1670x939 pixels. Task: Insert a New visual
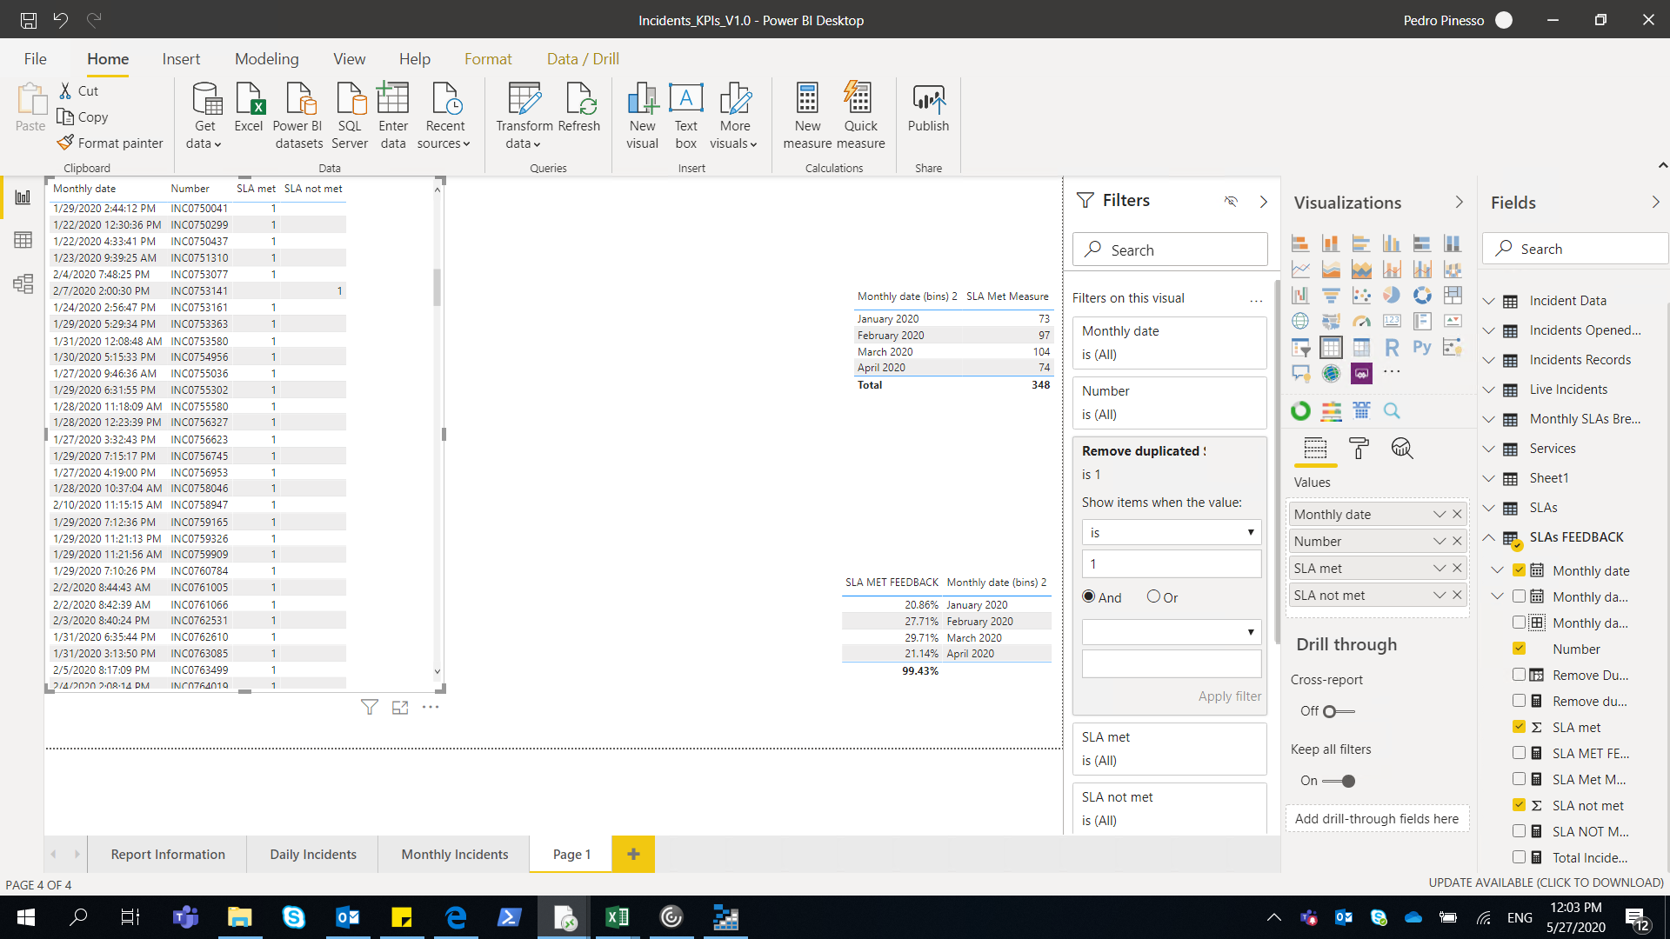[x=643, y=116]
